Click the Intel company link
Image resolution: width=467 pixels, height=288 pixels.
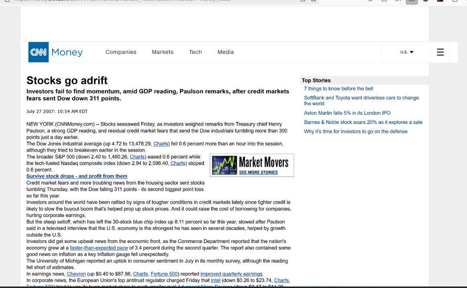(216, 280)
